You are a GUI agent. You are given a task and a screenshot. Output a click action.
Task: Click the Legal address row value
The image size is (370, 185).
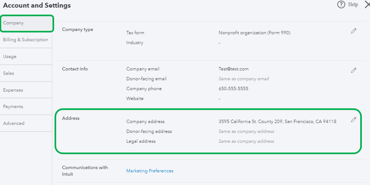(x=246, y=141)
